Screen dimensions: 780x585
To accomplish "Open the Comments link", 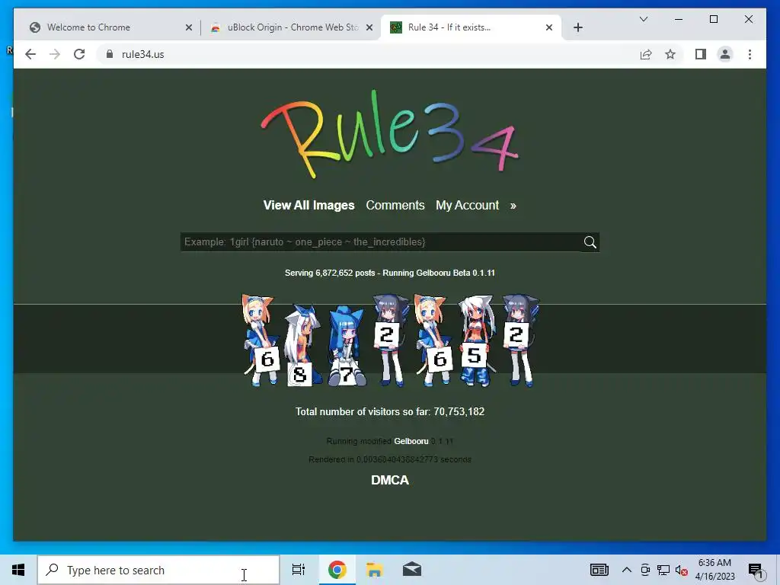I will 395,205.
